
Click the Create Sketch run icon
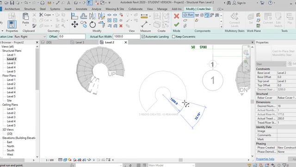click(x=197, y=20)
